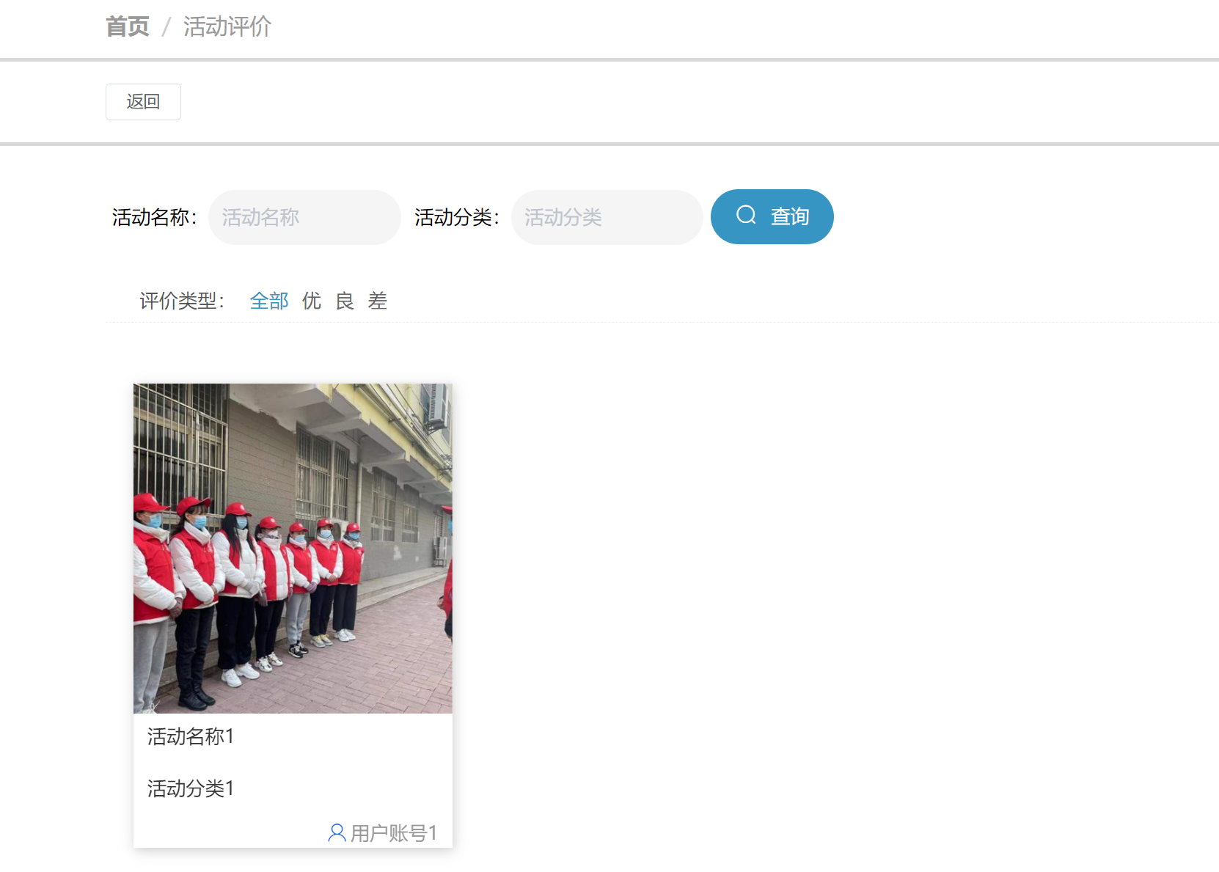Open the activity card thumbnail photo
The width and height of the screenshot is (1219, 872).
pyautogui.click(x=293, y=548)
